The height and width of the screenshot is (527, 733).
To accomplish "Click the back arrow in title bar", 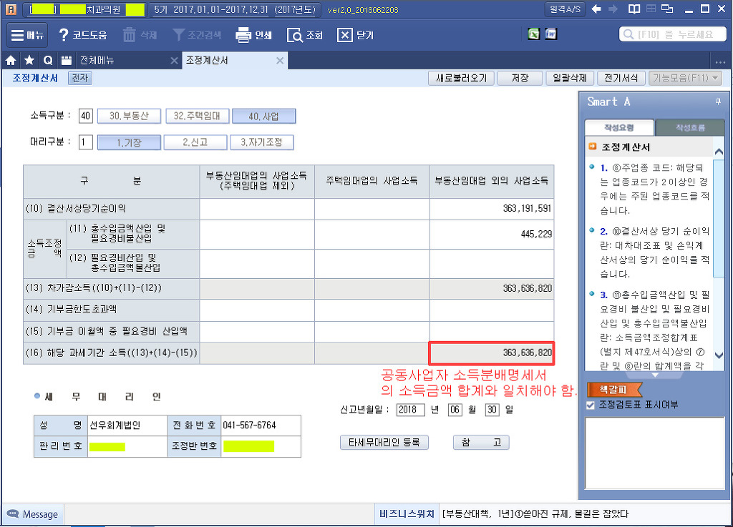I will [x=596, y=9].
